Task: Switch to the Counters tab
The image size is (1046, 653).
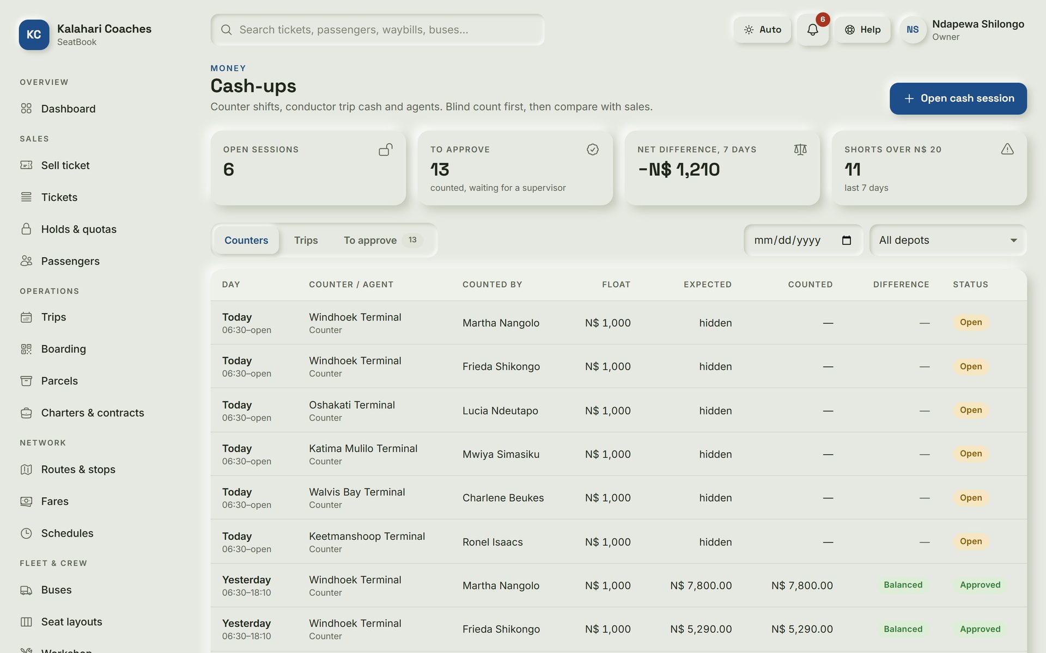Action: 246,240
